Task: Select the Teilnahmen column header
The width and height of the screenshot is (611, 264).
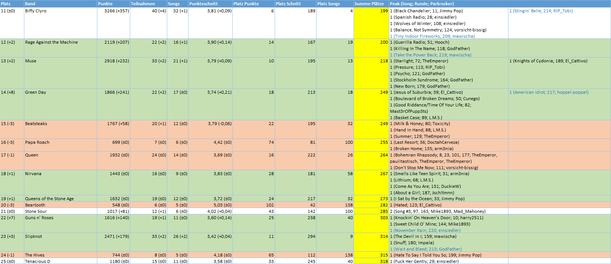Action: tap(148, 4)
